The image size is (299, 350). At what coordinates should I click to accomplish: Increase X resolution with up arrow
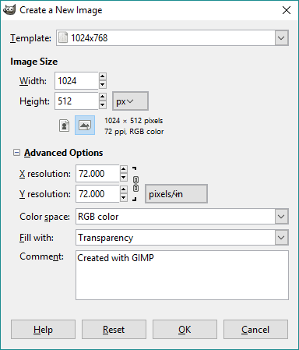click(x=124, y=169)
